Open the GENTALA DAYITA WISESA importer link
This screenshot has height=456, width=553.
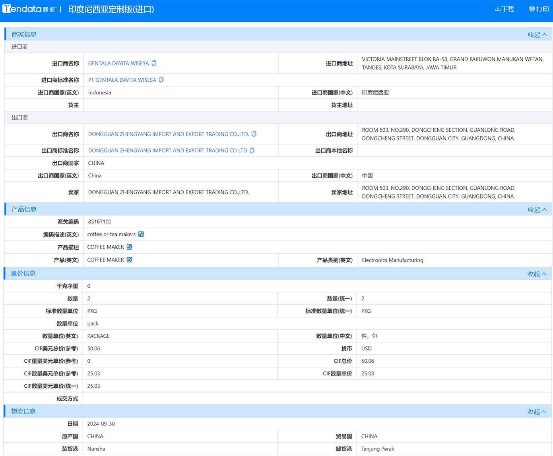118,63
